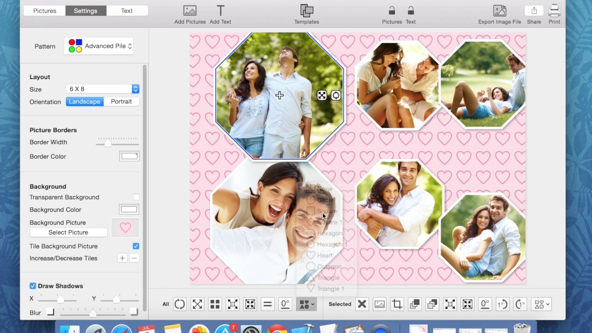Click the pink heart background picture preview

125,228
